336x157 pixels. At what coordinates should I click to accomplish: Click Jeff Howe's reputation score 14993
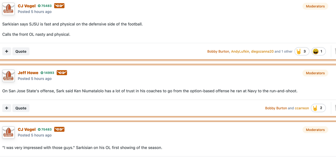point(47,73)
